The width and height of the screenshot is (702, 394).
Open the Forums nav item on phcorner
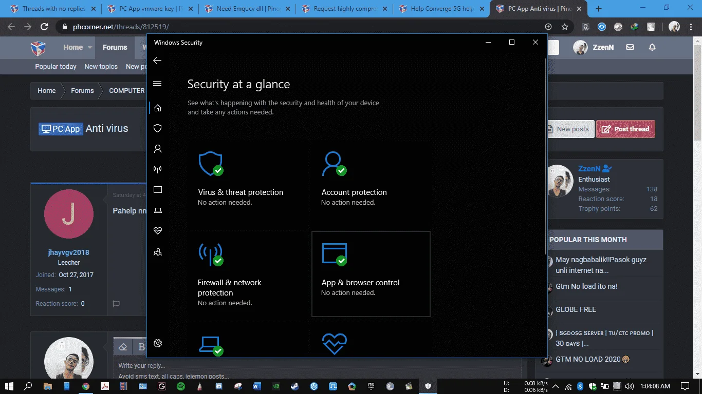pos(115,47)
